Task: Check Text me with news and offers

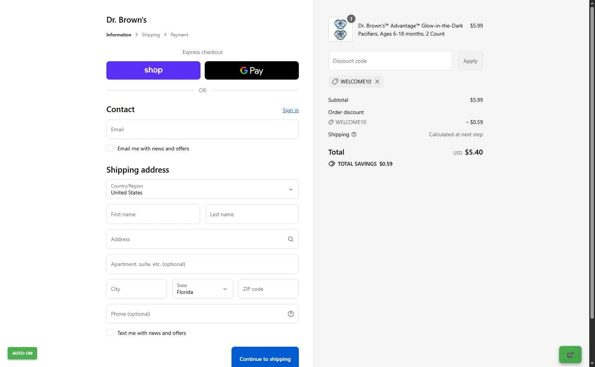Action: [110, 333]
